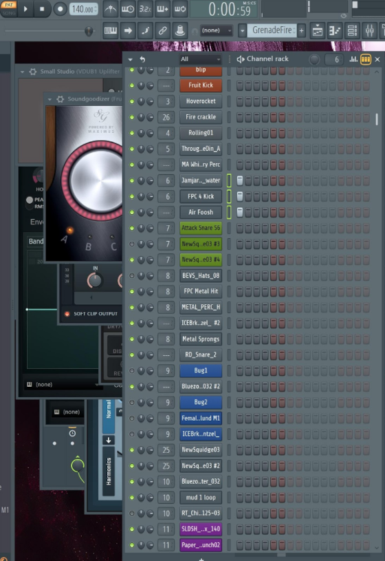The image size is (385, 561).
Task: Open the (none) snap dropdown in toolbar
Action: point(216,30)
